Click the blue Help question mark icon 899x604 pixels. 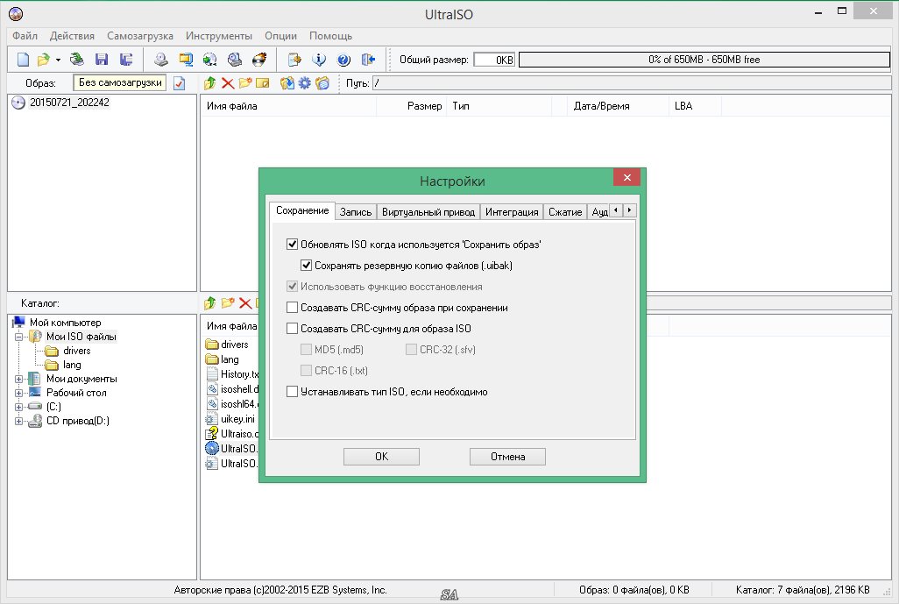tap(343, 59)
